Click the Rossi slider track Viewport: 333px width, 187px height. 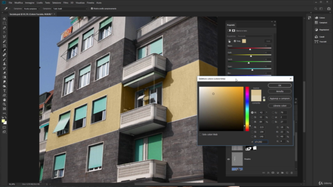pyautogui.click(x=250, y=48)
